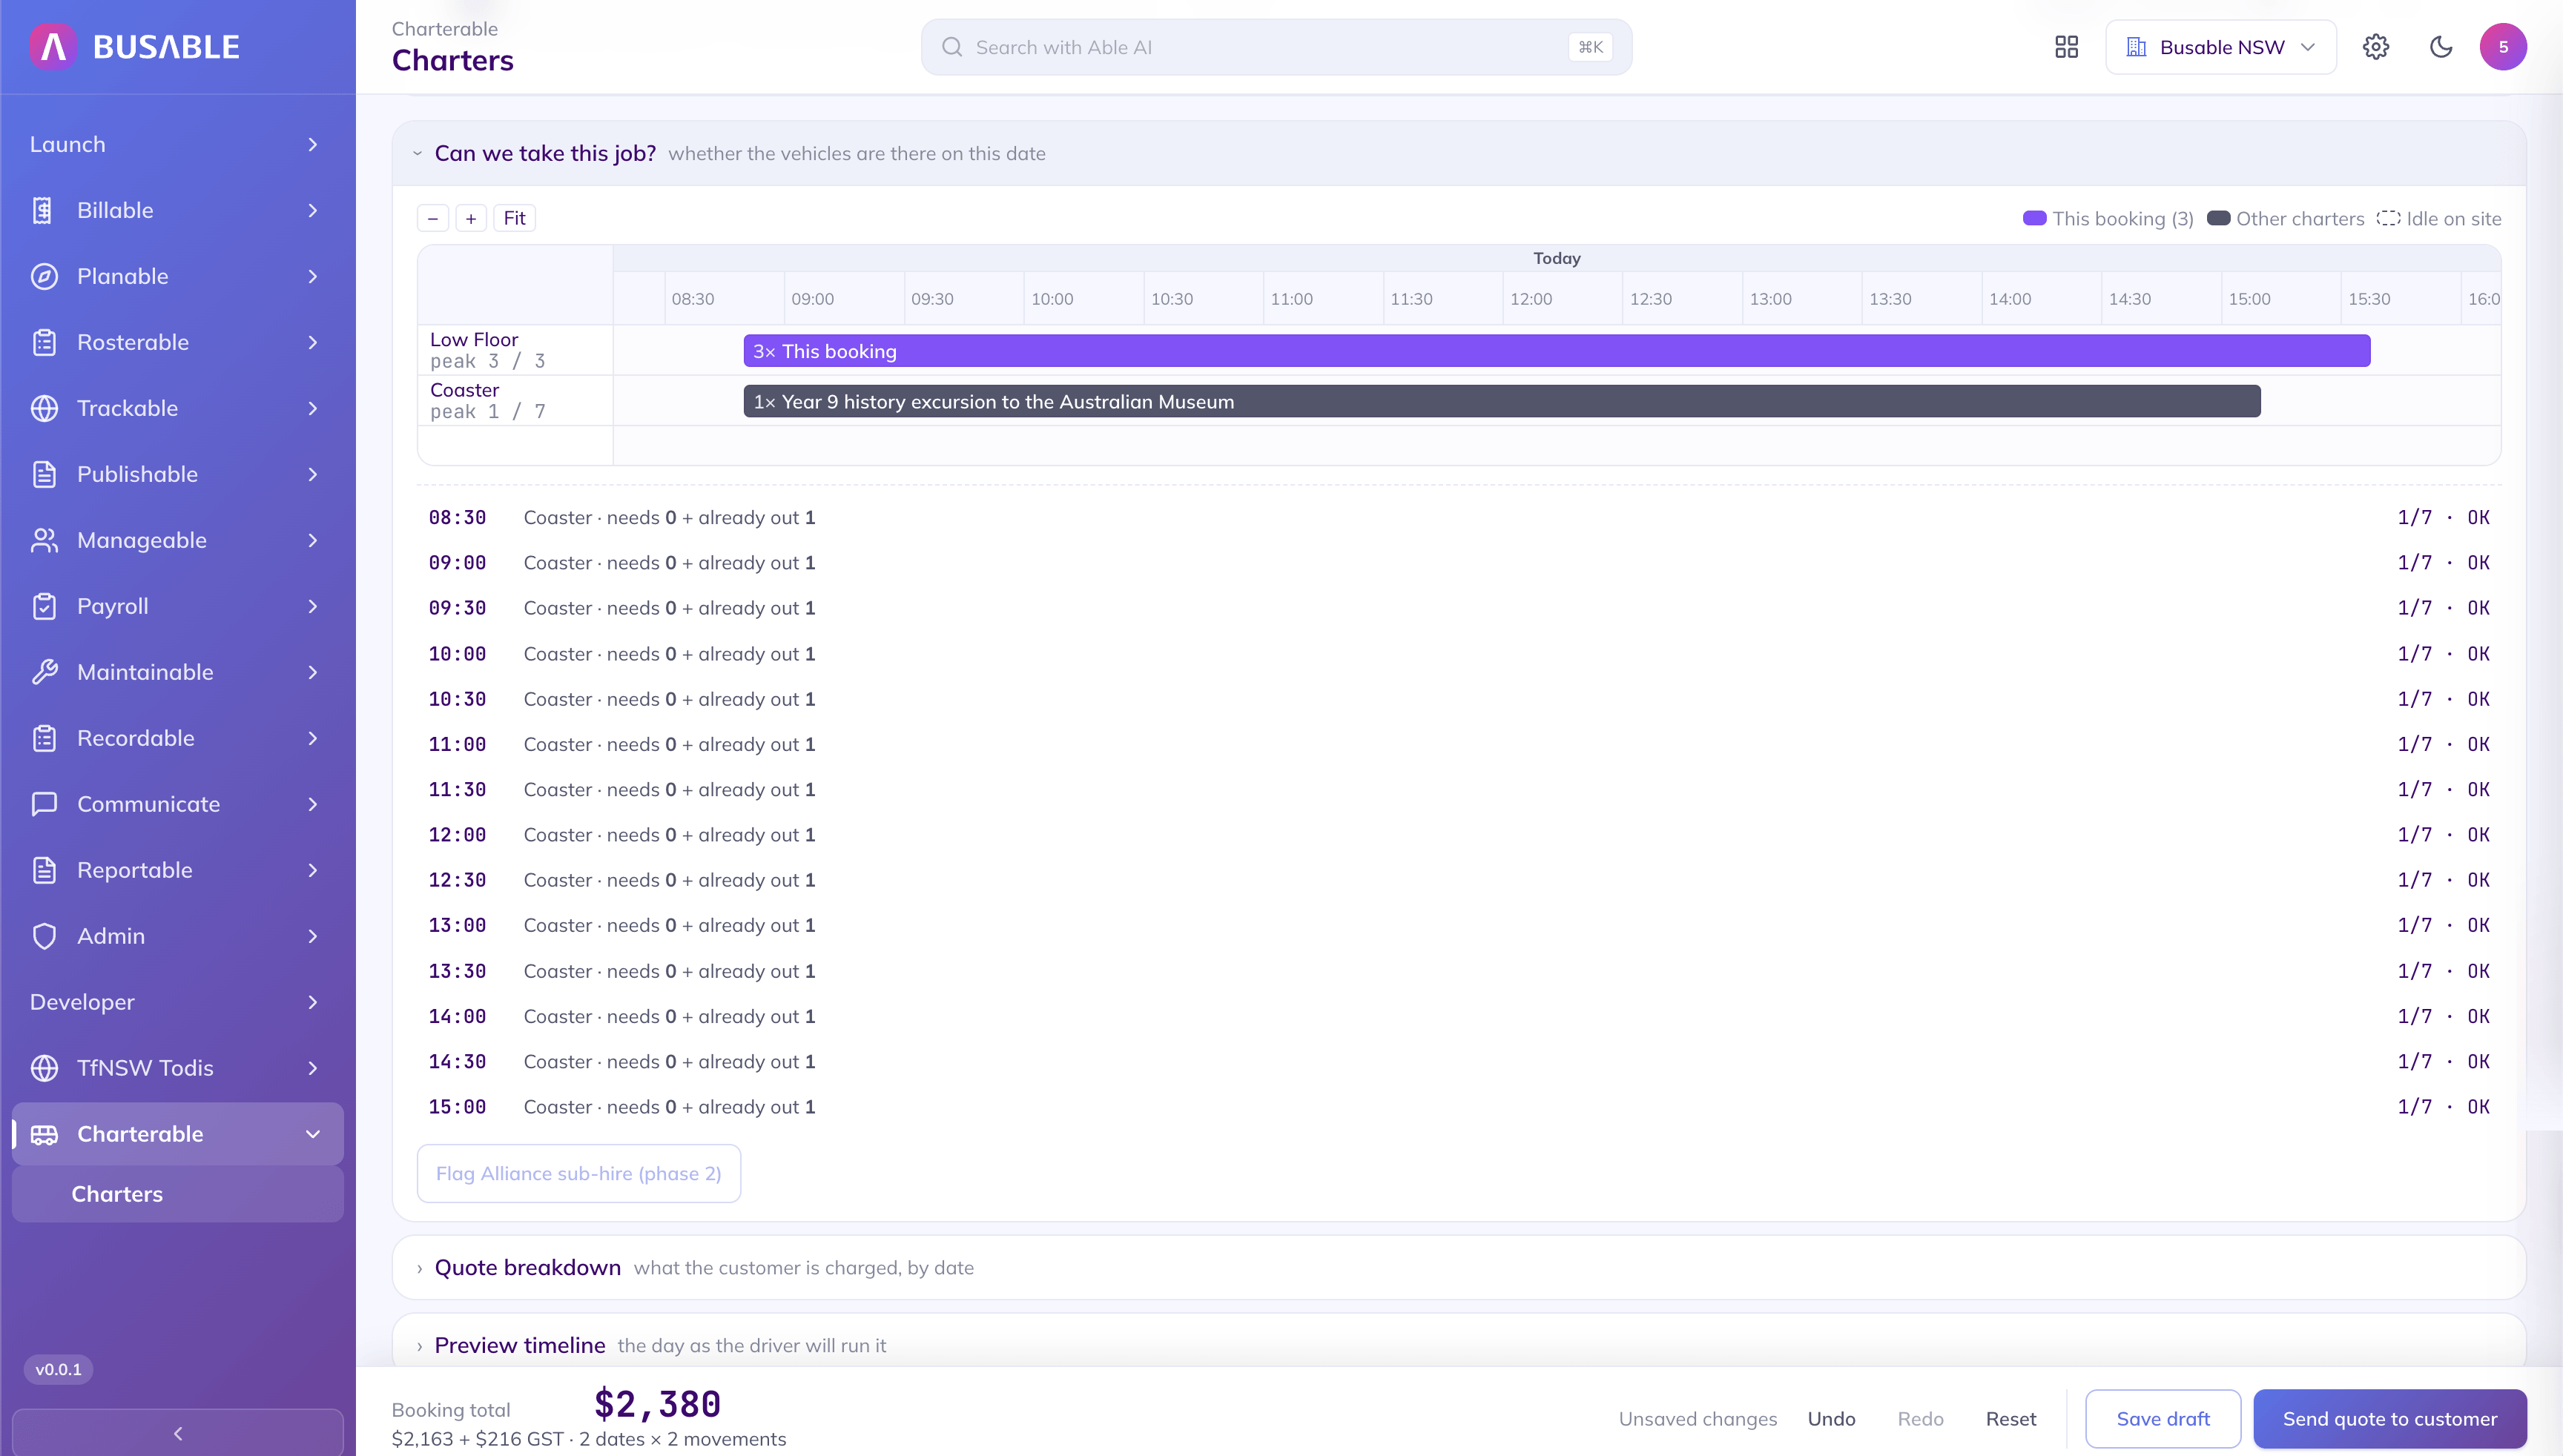Open the Manageable people icon

point(44,540)
